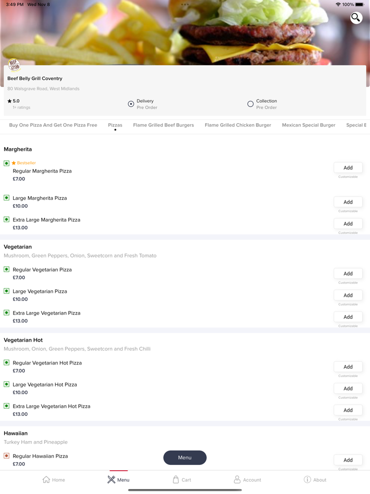The height and width of the screenshot is (494, 370).
Task: Add Large Vegetarian Pizza to cart
Action: [348, 295]
